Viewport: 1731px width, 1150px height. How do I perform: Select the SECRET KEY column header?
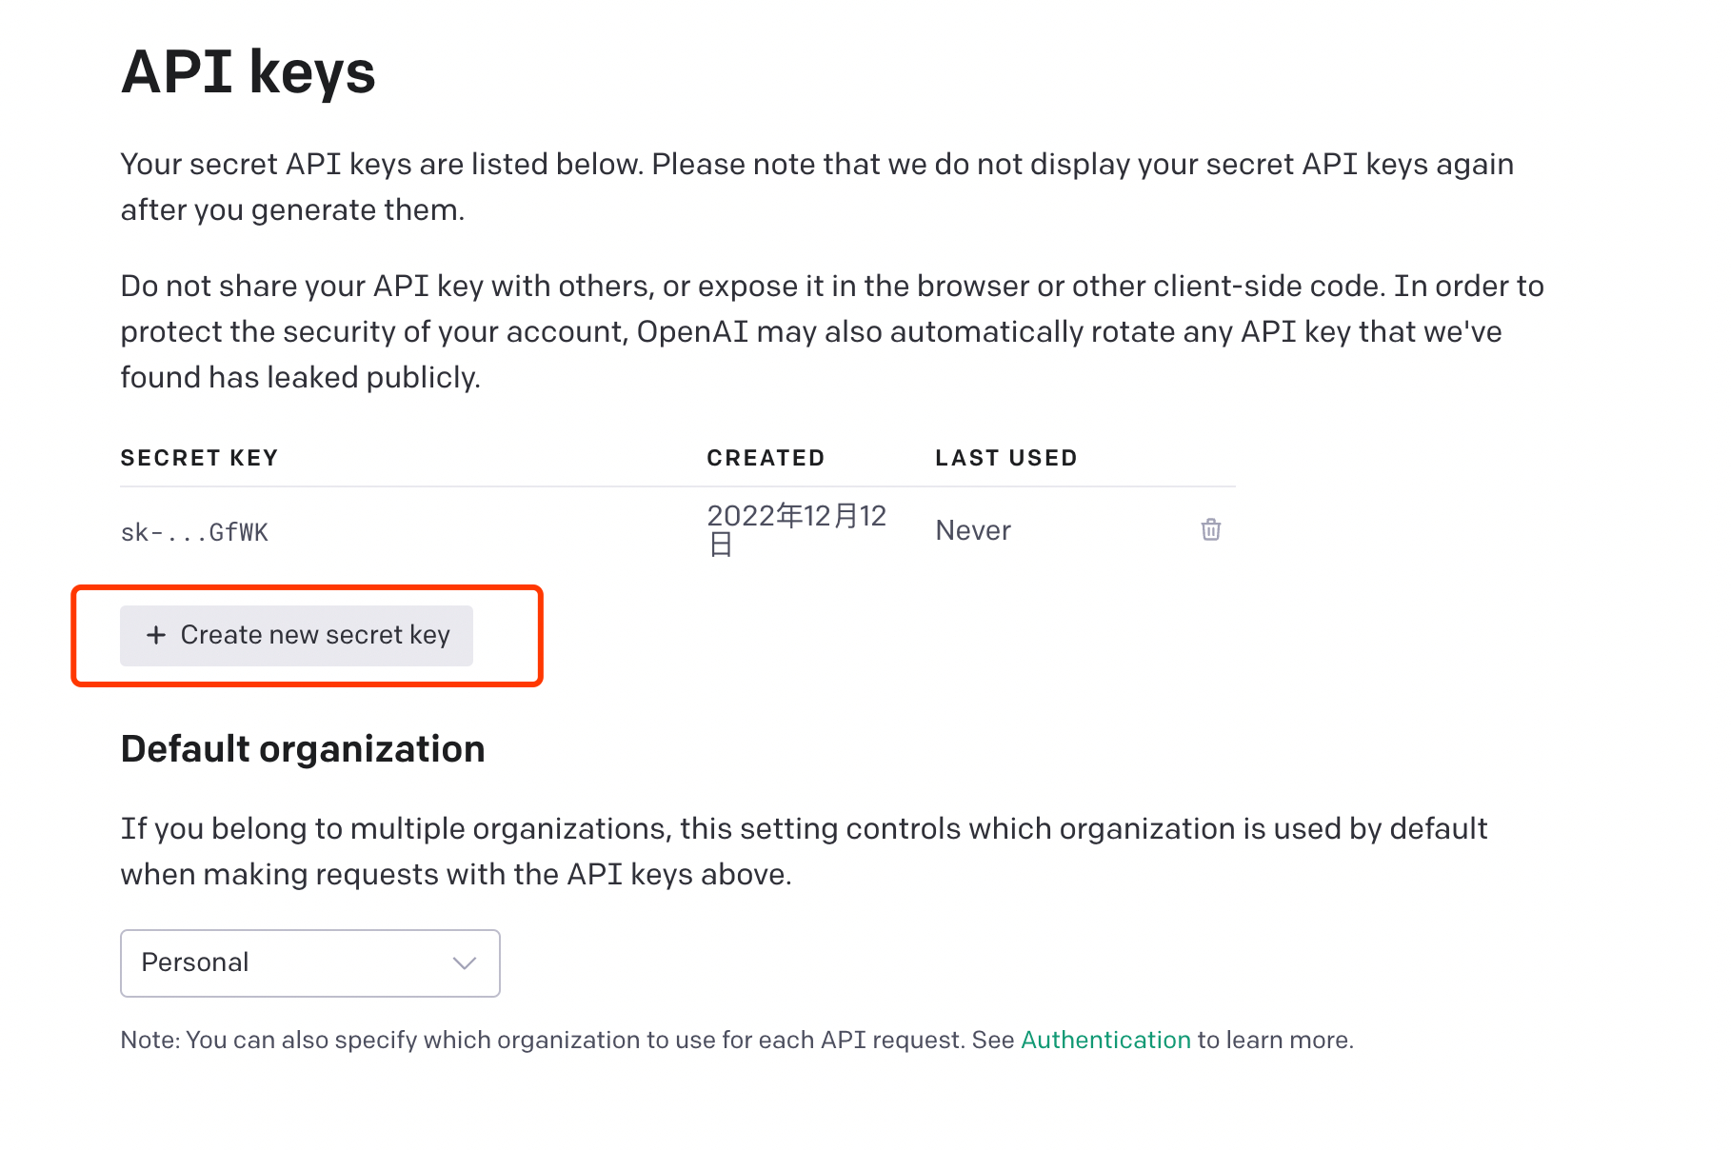click(199, 457)
